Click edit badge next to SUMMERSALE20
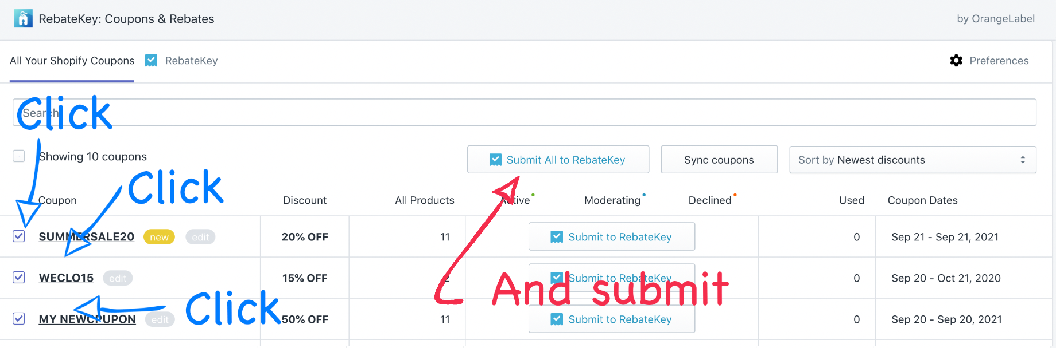 (200, 237)
